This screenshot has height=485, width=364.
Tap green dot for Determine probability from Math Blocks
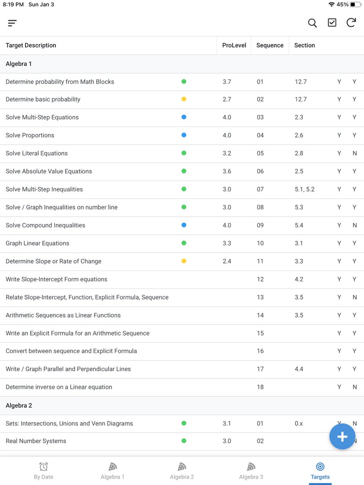tap(184, 82)
